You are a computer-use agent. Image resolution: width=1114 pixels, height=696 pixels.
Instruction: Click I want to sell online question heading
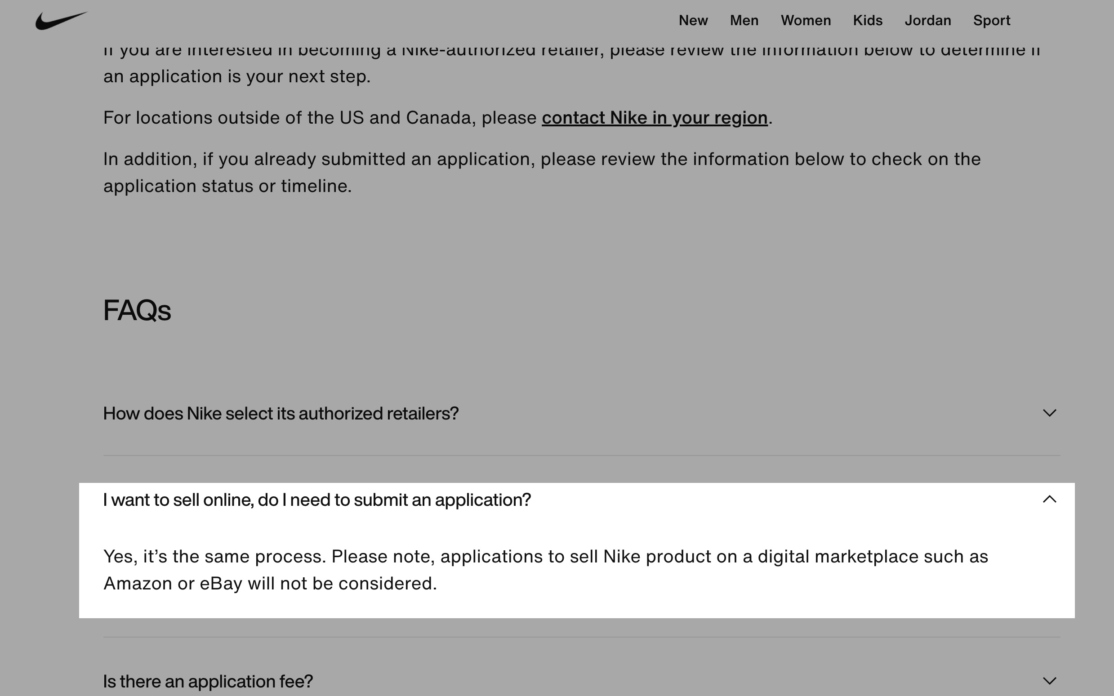[x=316, y=500]
